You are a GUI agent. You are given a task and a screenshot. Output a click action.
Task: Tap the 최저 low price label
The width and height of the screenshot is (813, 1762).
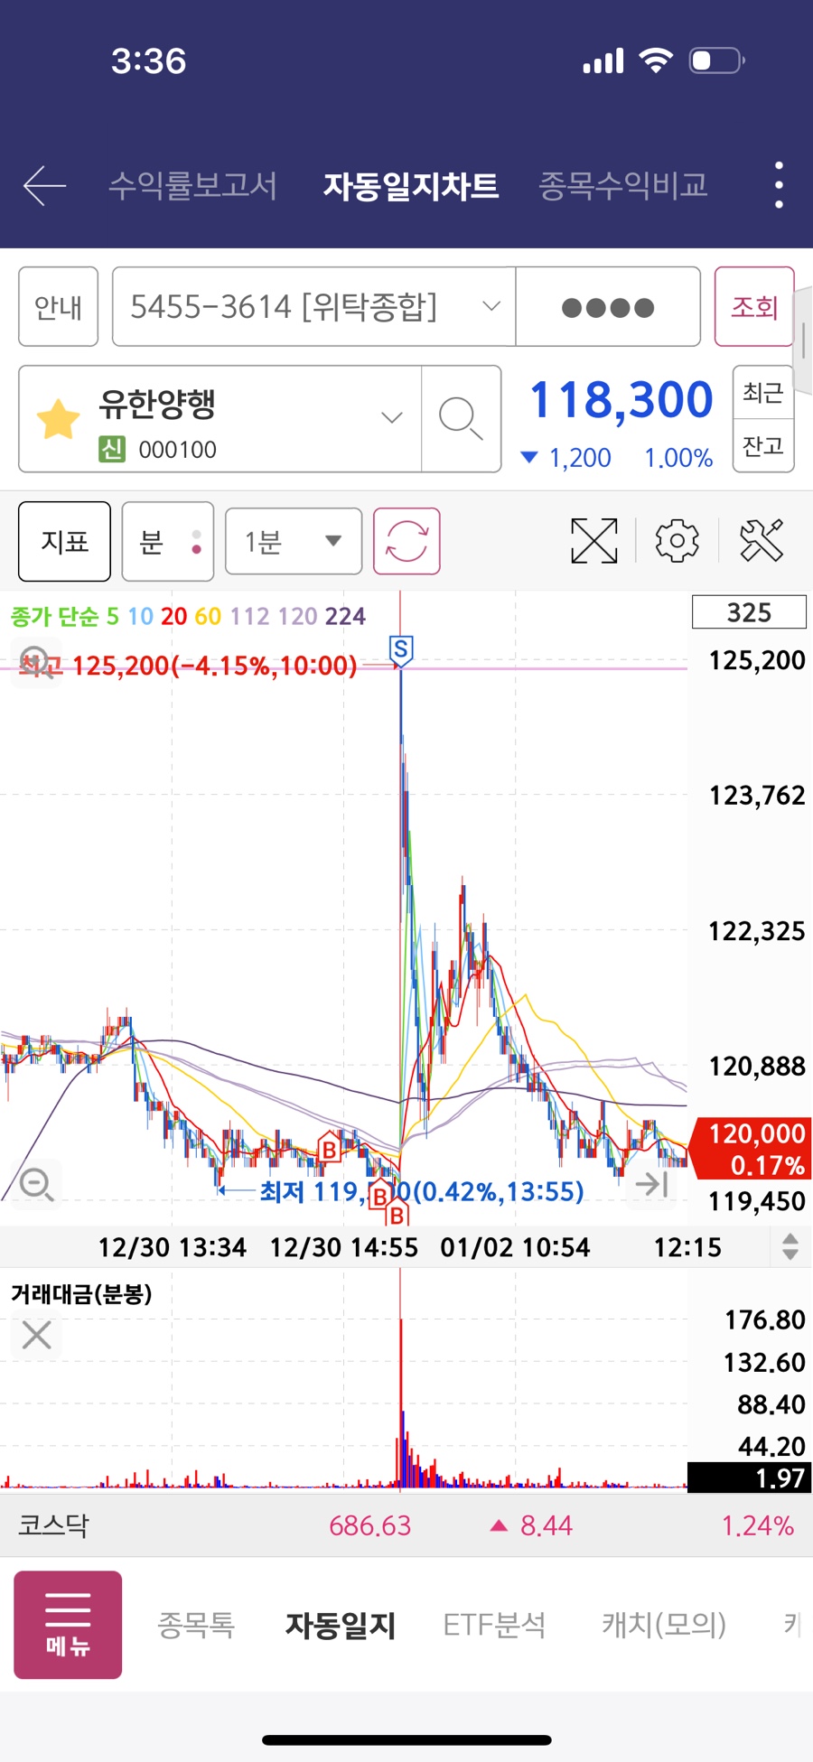tap(422, 1191)
